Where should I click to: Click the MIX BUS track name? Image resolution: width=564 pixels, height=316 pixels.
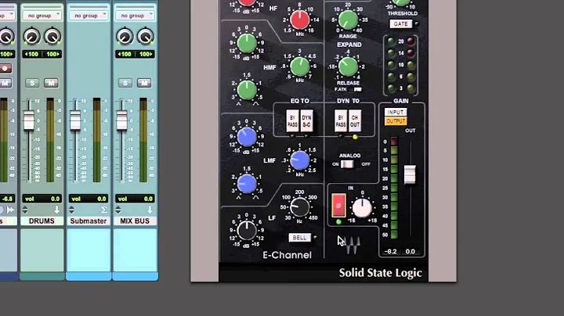135,221
